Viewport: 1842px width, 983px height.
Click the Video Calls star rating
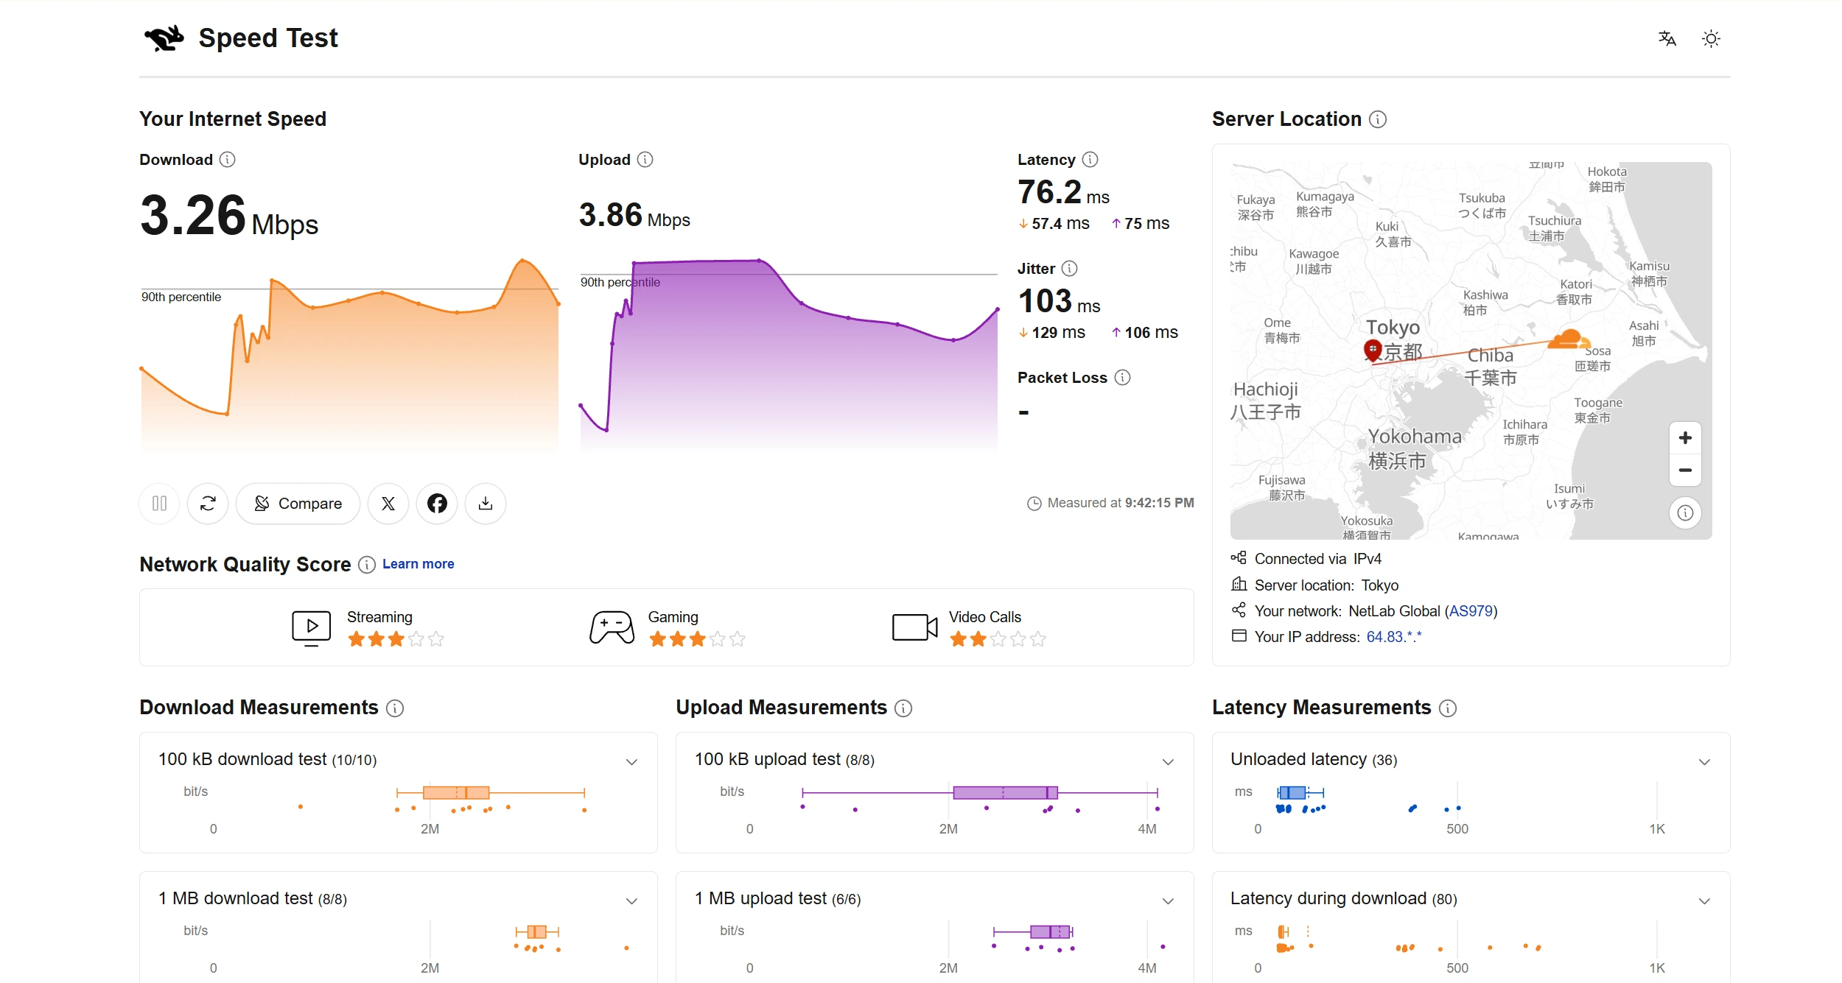click(998, 639)
